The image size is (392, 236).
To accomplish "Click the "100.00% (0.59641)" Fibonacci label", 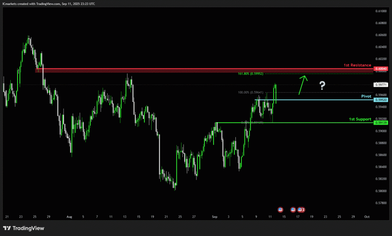I will pyautogui.click(x=250, y=93).
